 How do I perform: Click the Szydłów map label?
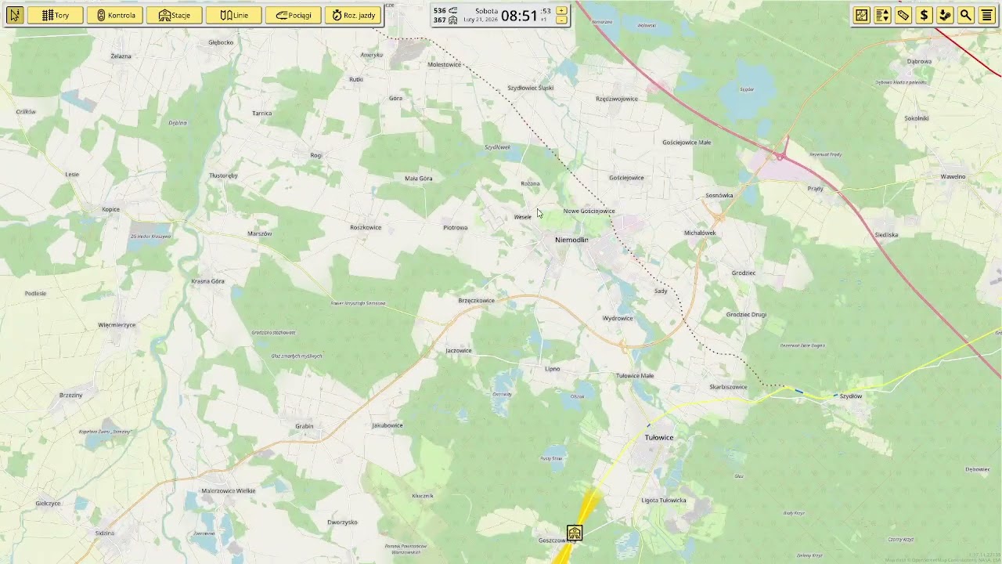(x=851, y=396)
